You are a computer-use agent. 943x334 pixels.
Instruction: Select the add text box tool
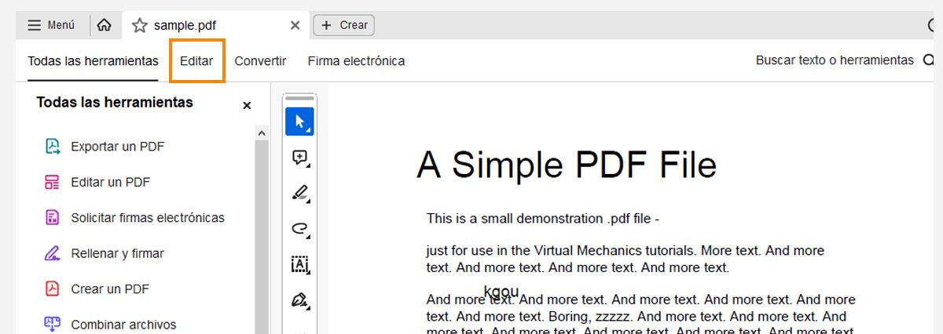pos(299,264)
